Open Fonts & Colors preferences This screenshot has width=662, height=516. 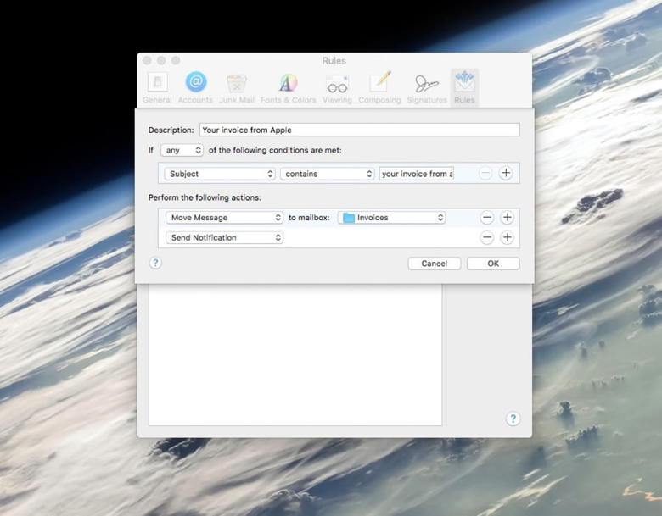tap(288, 87)
